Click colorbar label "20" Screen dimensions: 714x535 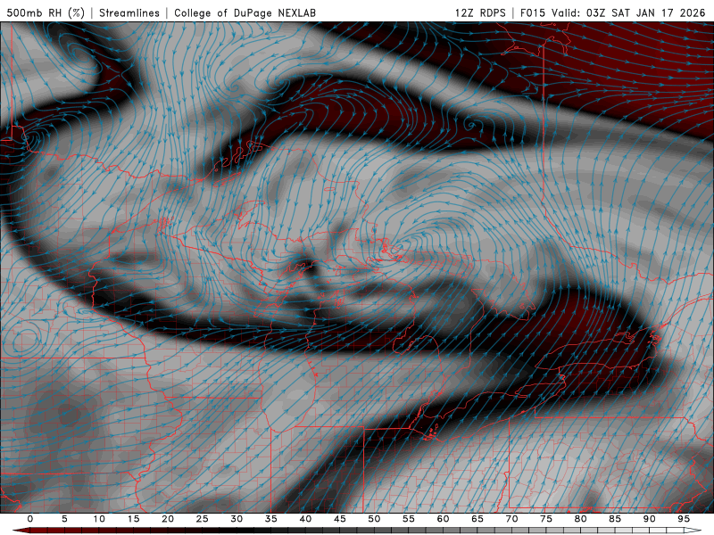pyautogui.click(x=168, y=519)
